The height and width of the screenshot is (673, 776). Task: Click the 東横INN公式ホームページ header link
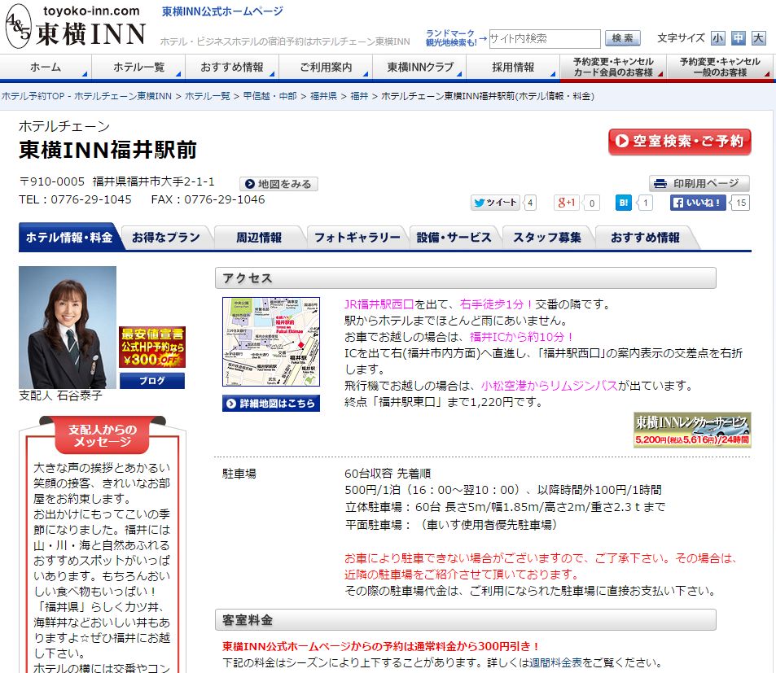(223, 11)
